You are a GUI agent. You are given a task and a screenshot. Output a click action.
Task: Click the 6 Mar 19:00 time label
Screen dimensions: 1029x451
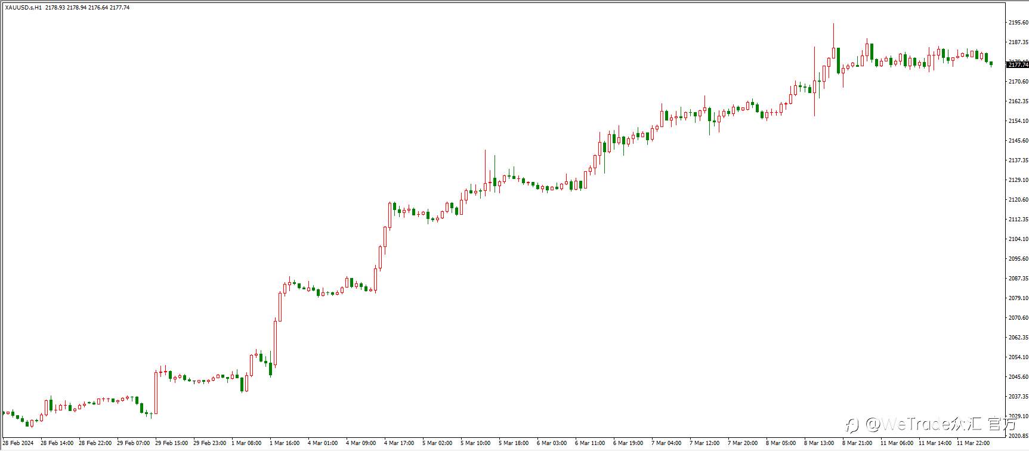click(628, 443)
